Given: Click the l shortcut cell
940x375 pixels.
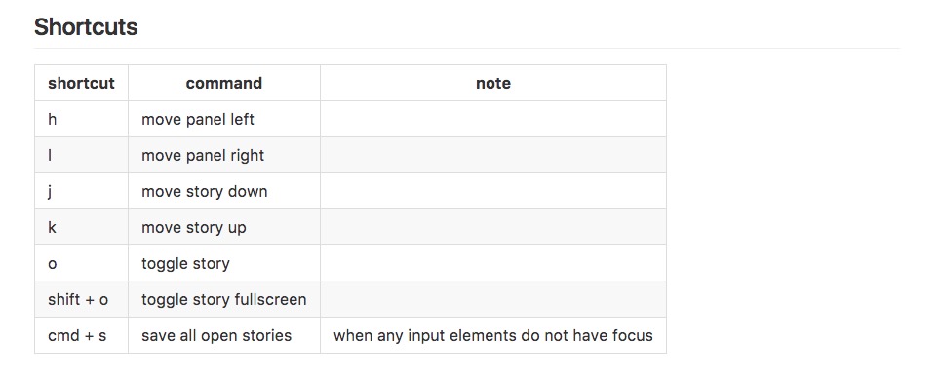Looking at the screenshot, I should pos(81,155).
